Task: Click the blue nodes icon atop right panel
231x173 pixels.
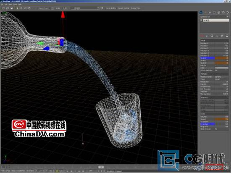Action: 201,13
